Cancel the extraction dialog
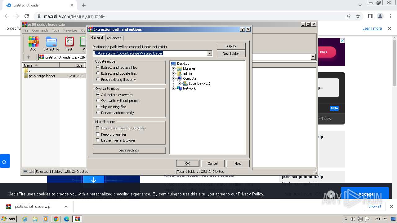Viewport: 397px width, 223px height. 212,164
